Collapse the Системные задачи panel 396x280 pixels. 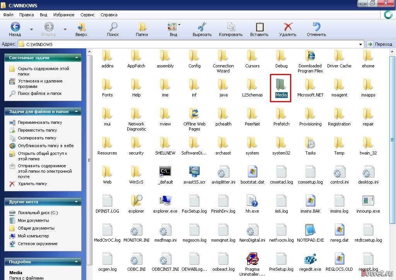(77, 58)
